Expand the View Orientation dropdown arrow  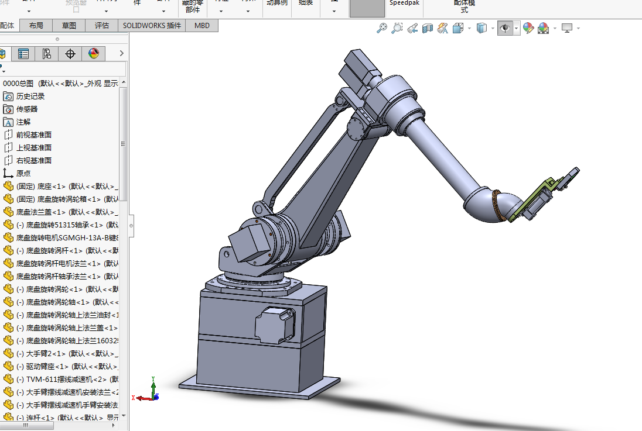469,28
